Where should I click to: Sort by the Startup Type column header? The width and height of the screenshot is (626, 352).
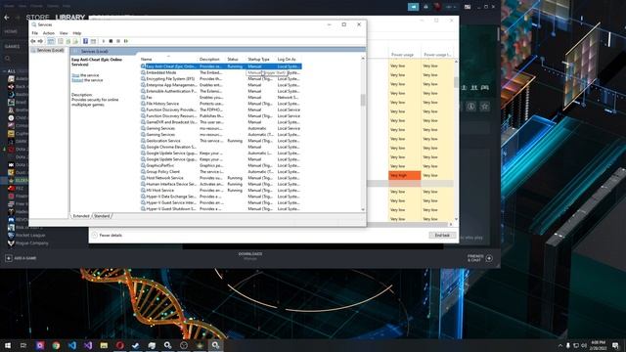coord(260,59)
